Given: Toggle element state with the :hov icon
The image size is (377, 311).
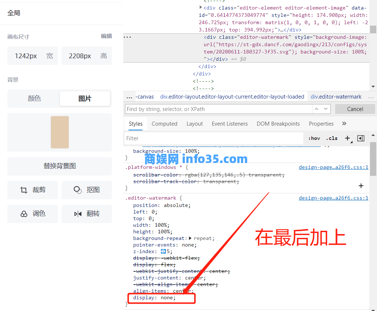Looking at the screenshot, I should tap(314, 138).
